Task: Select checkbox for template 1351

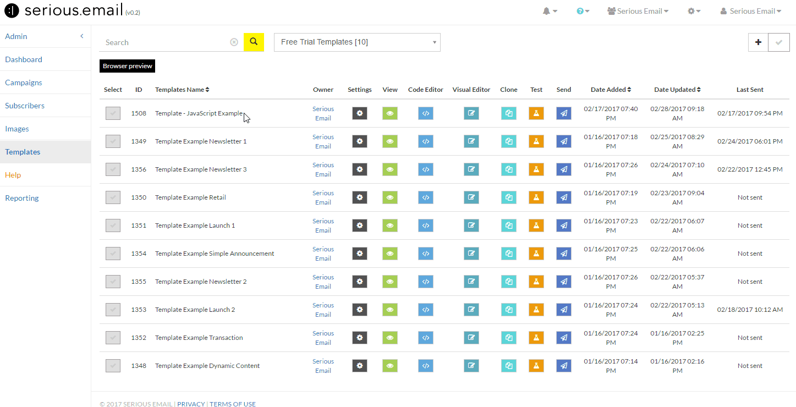Action: [113, 226]
